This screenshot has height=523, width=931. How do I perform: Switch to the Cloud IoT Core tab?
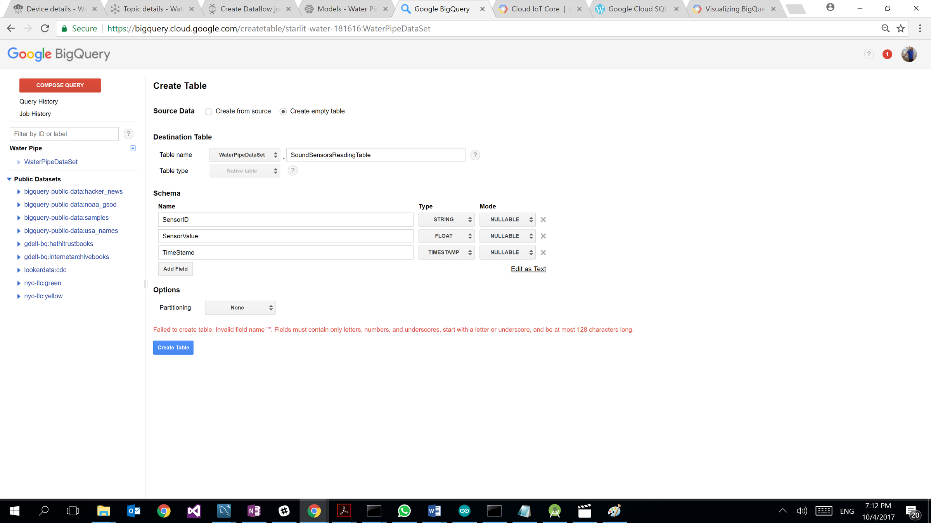(x=535, y=9)
